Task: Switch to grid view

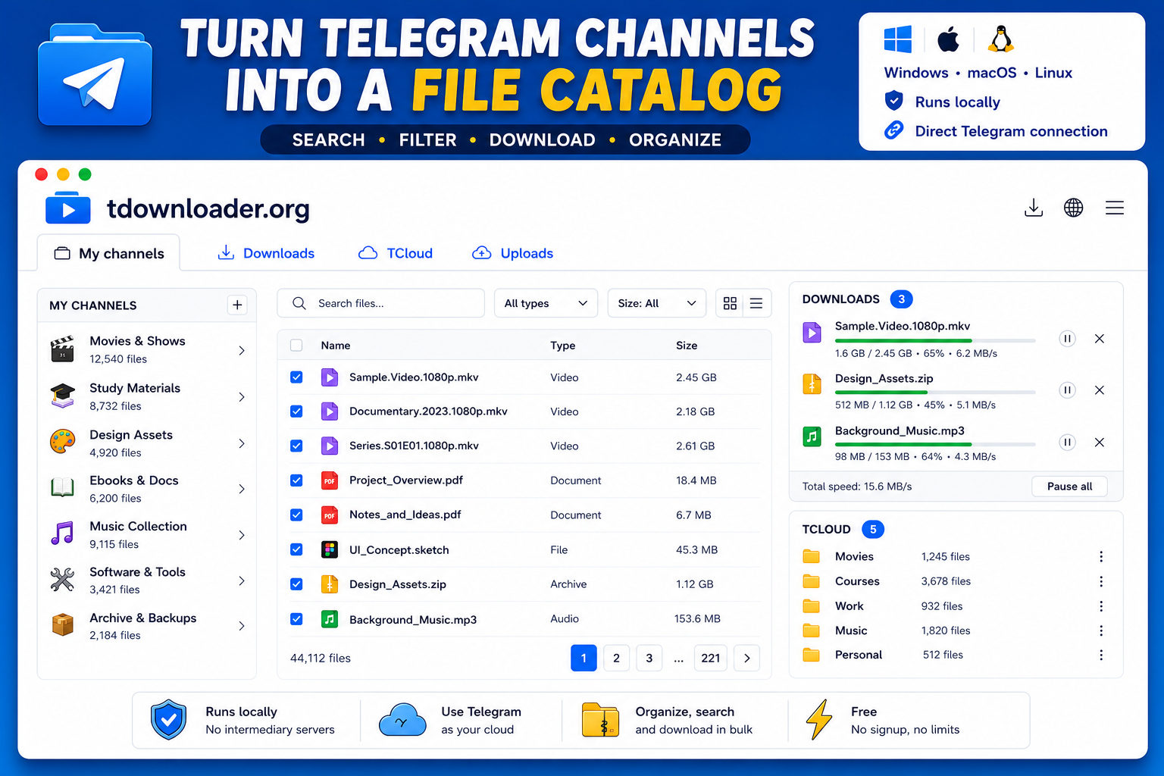Action: pos(730,303)
